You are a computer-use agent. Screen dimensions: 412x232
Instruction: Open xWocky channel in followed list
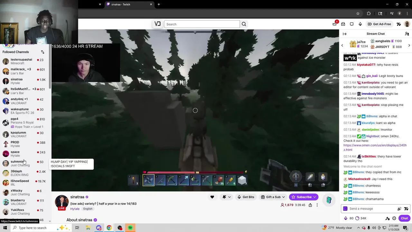pos(25,192)
